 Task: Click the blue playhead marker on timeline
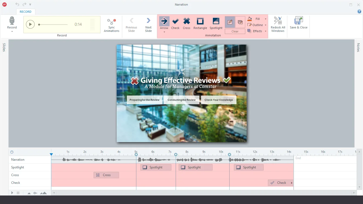[51, 154]
